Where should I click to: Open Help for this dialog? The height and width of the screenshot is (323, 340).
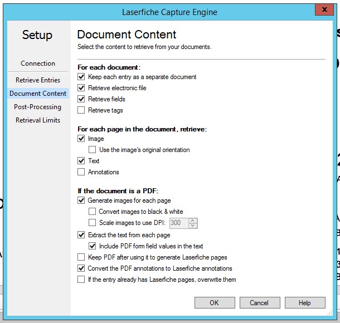coord(305,302)
